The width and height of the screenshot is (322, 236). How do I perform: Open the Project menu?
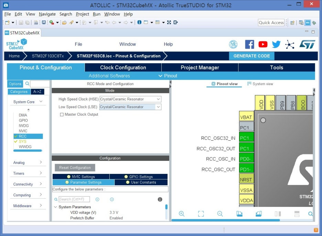(82, 14)
